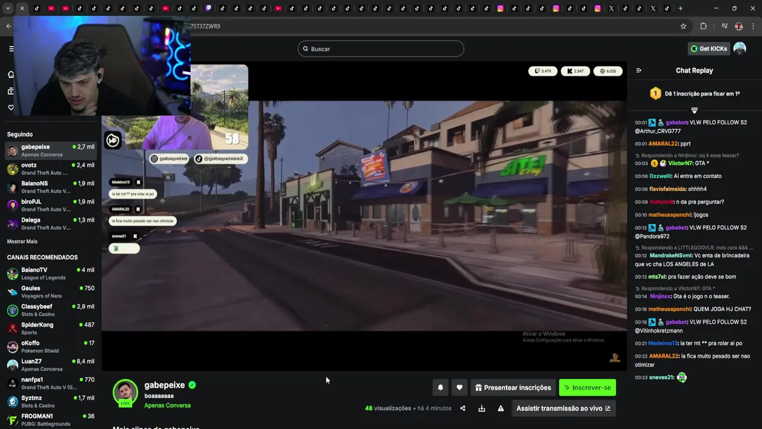Image resolution: width=762 pixels, height=429 pixels.
Task: Close the active browser tab
Action: tap(22, 8)
